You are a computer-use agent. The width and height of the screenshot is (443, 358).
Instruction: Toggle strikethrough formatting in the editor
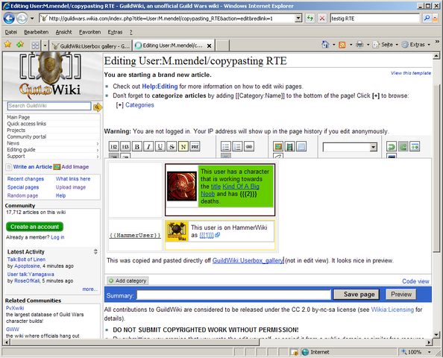click(172, 147)
